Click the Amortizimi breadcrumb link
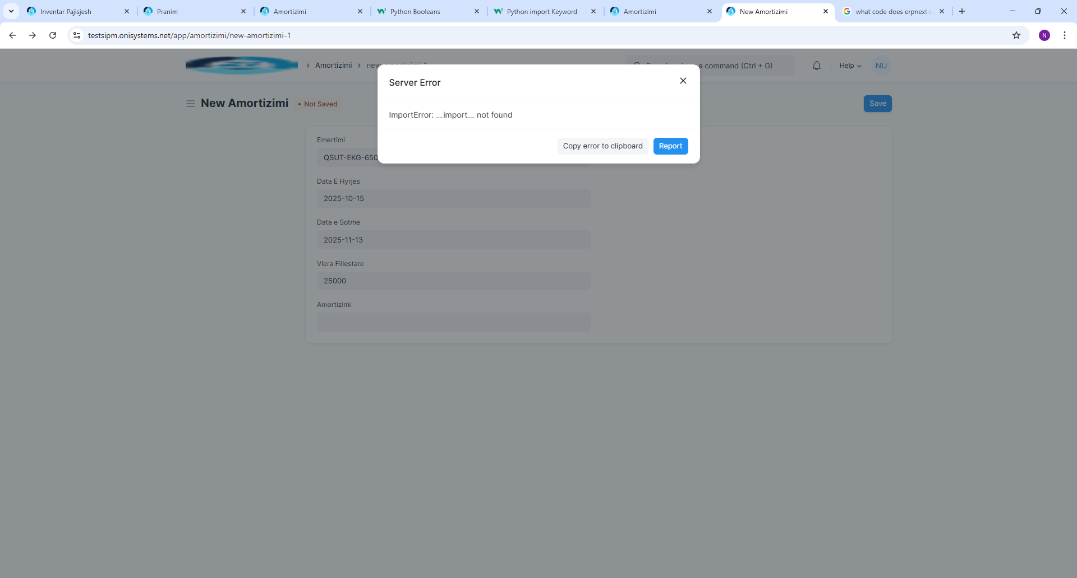The height and width of the screenshot is (578, 1077). 333,66
